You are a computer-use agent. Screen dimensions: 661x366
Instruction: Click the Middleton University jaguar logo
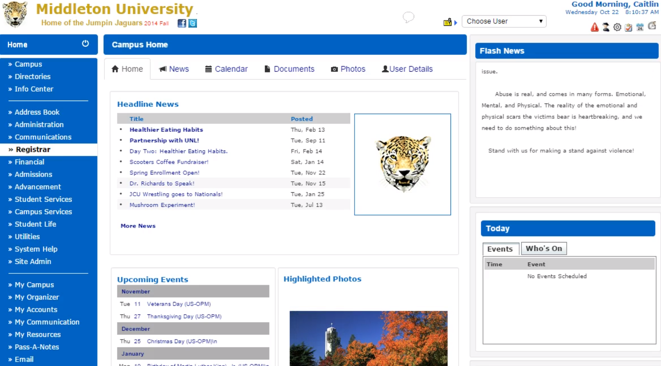pyautogui.click(x=15, y=15)
